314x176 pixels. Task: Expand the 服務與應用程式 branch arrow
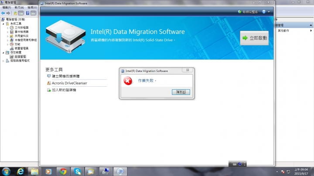click(3, 61)
